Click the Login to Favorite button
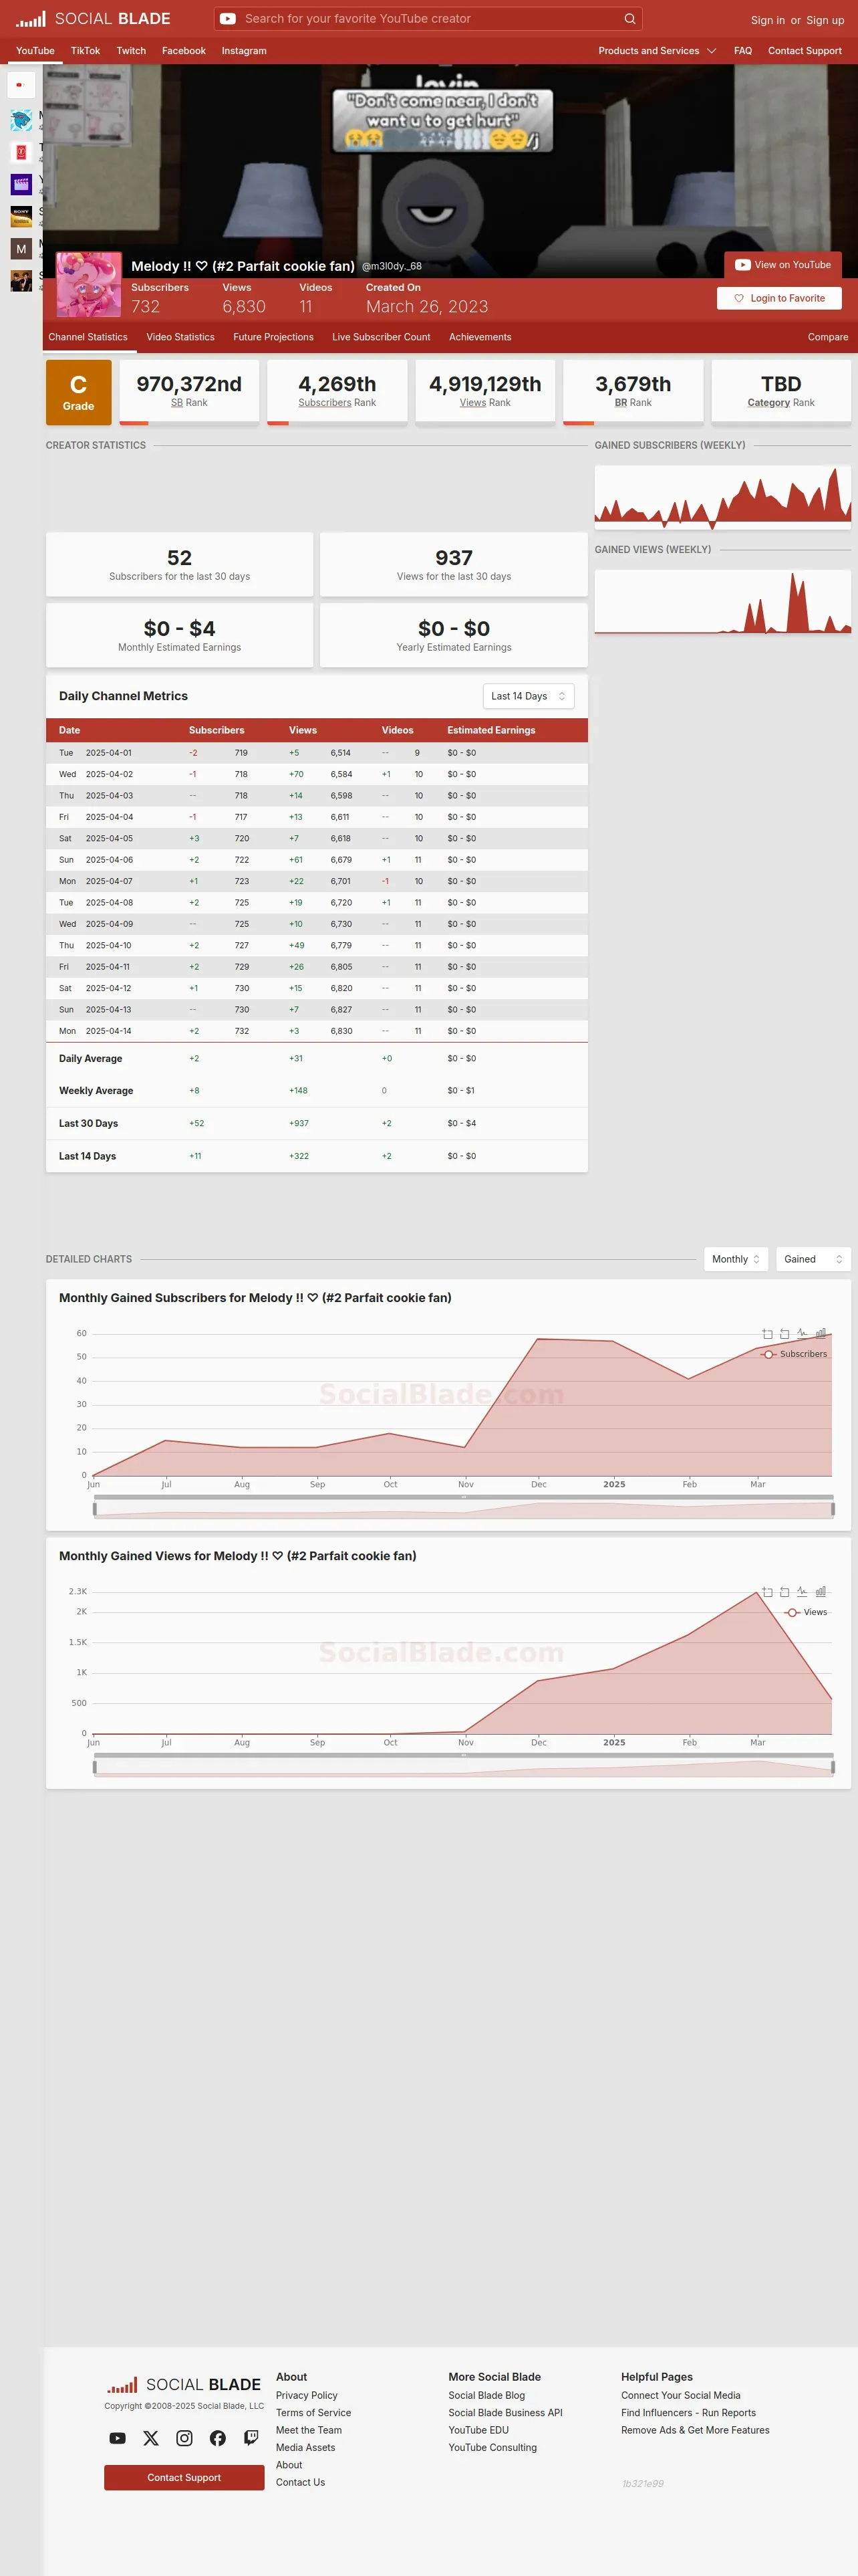 click(779, 298)
